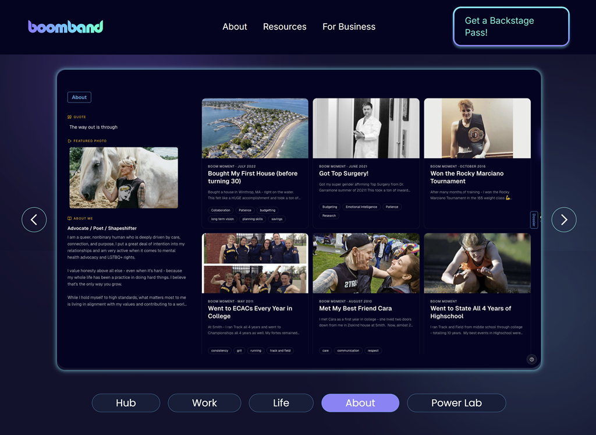Click the book icon beside About Me

(70, 218)
